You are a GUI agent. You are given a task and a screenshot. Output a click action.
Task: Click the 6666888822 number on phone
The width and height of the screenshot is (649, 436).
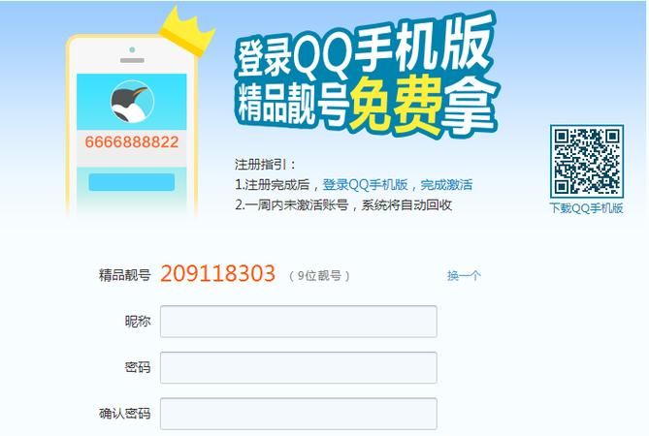click(x=132, y=142)
